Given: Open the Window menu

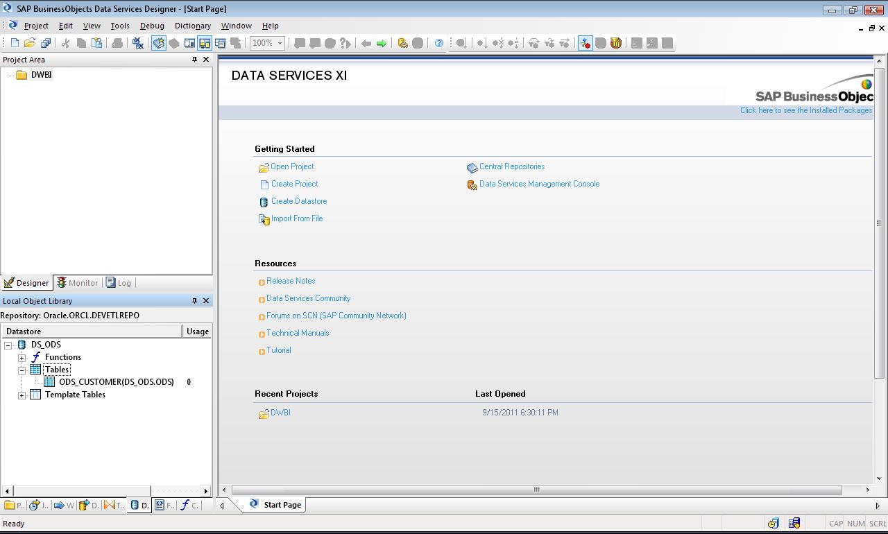Looking at the screenshot, I should [x=237, y=26].
